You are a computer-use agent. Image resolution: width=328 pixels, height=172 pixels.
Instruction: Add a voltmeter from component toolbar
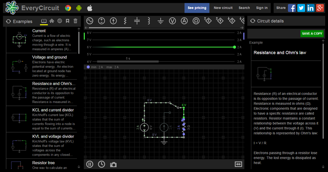[173, 21]
